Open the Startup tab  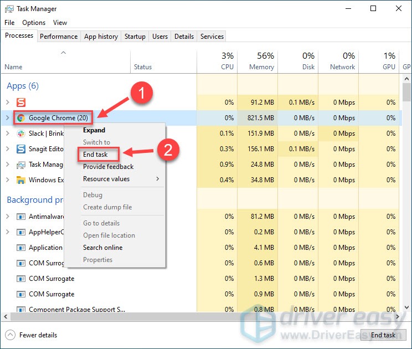click(135, 37)
